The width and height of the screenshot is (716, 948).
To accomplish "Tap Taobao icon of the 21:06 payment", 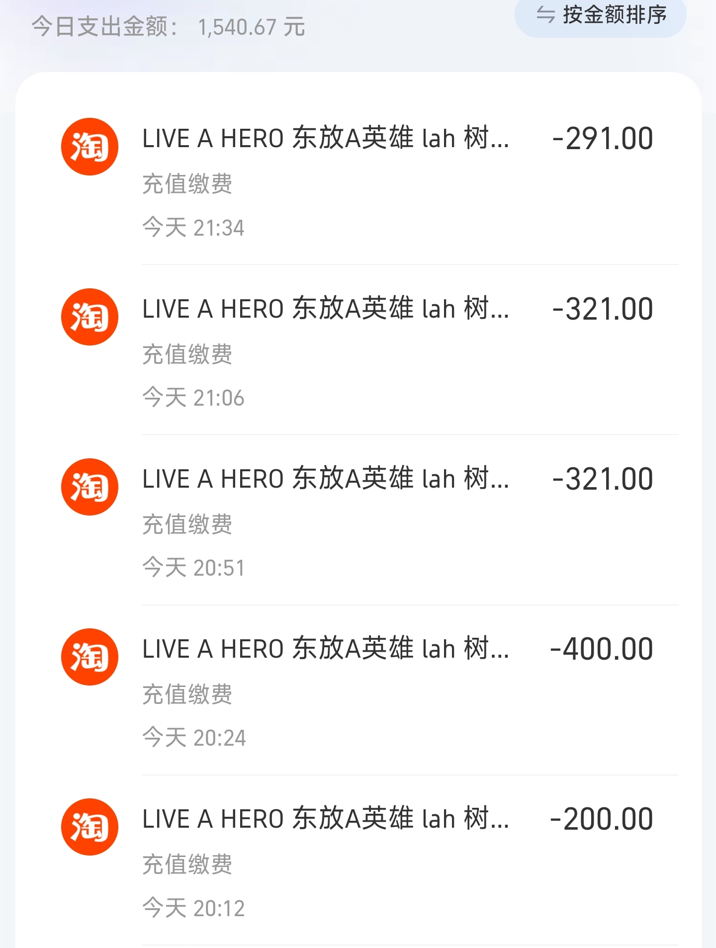I will (x=89, y=317).
